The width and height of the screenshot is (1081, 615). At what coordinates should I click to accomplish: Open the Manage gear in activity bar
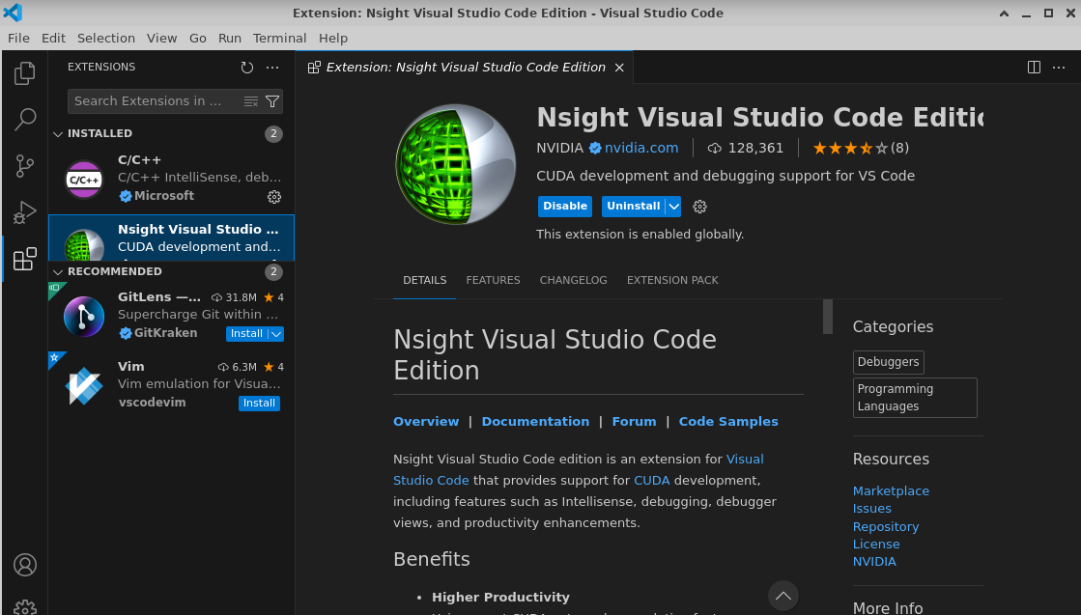25,607
